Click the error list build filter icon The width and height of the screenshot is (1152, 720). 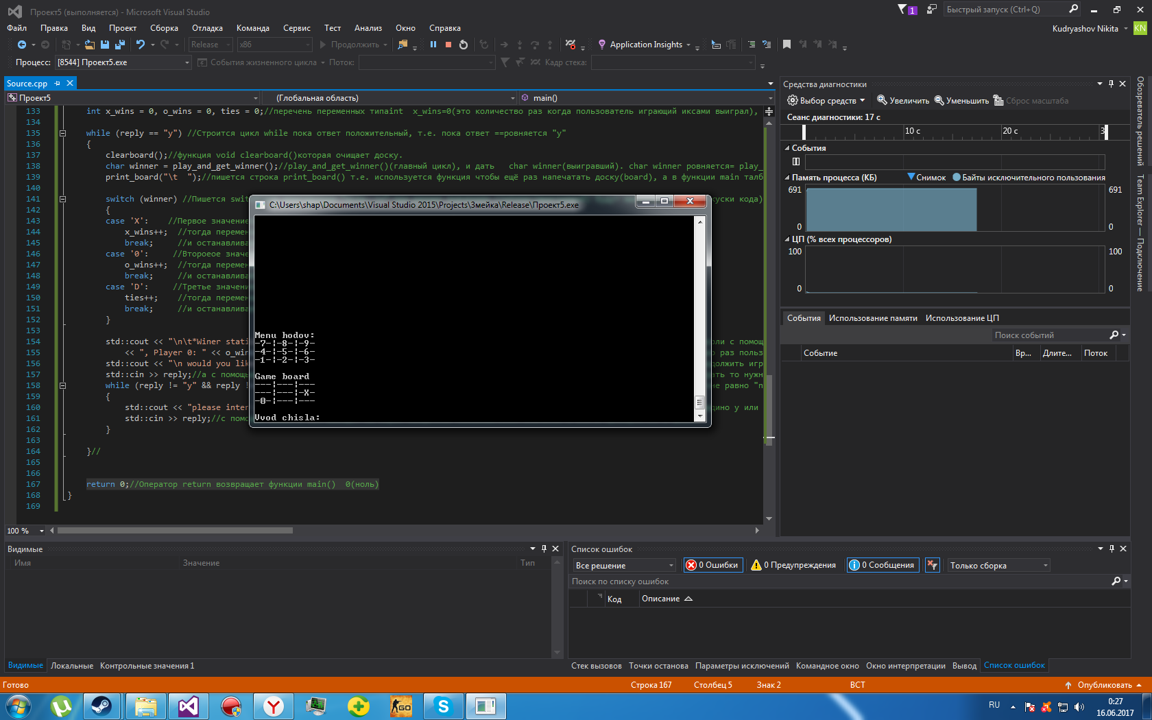[932, 565]
